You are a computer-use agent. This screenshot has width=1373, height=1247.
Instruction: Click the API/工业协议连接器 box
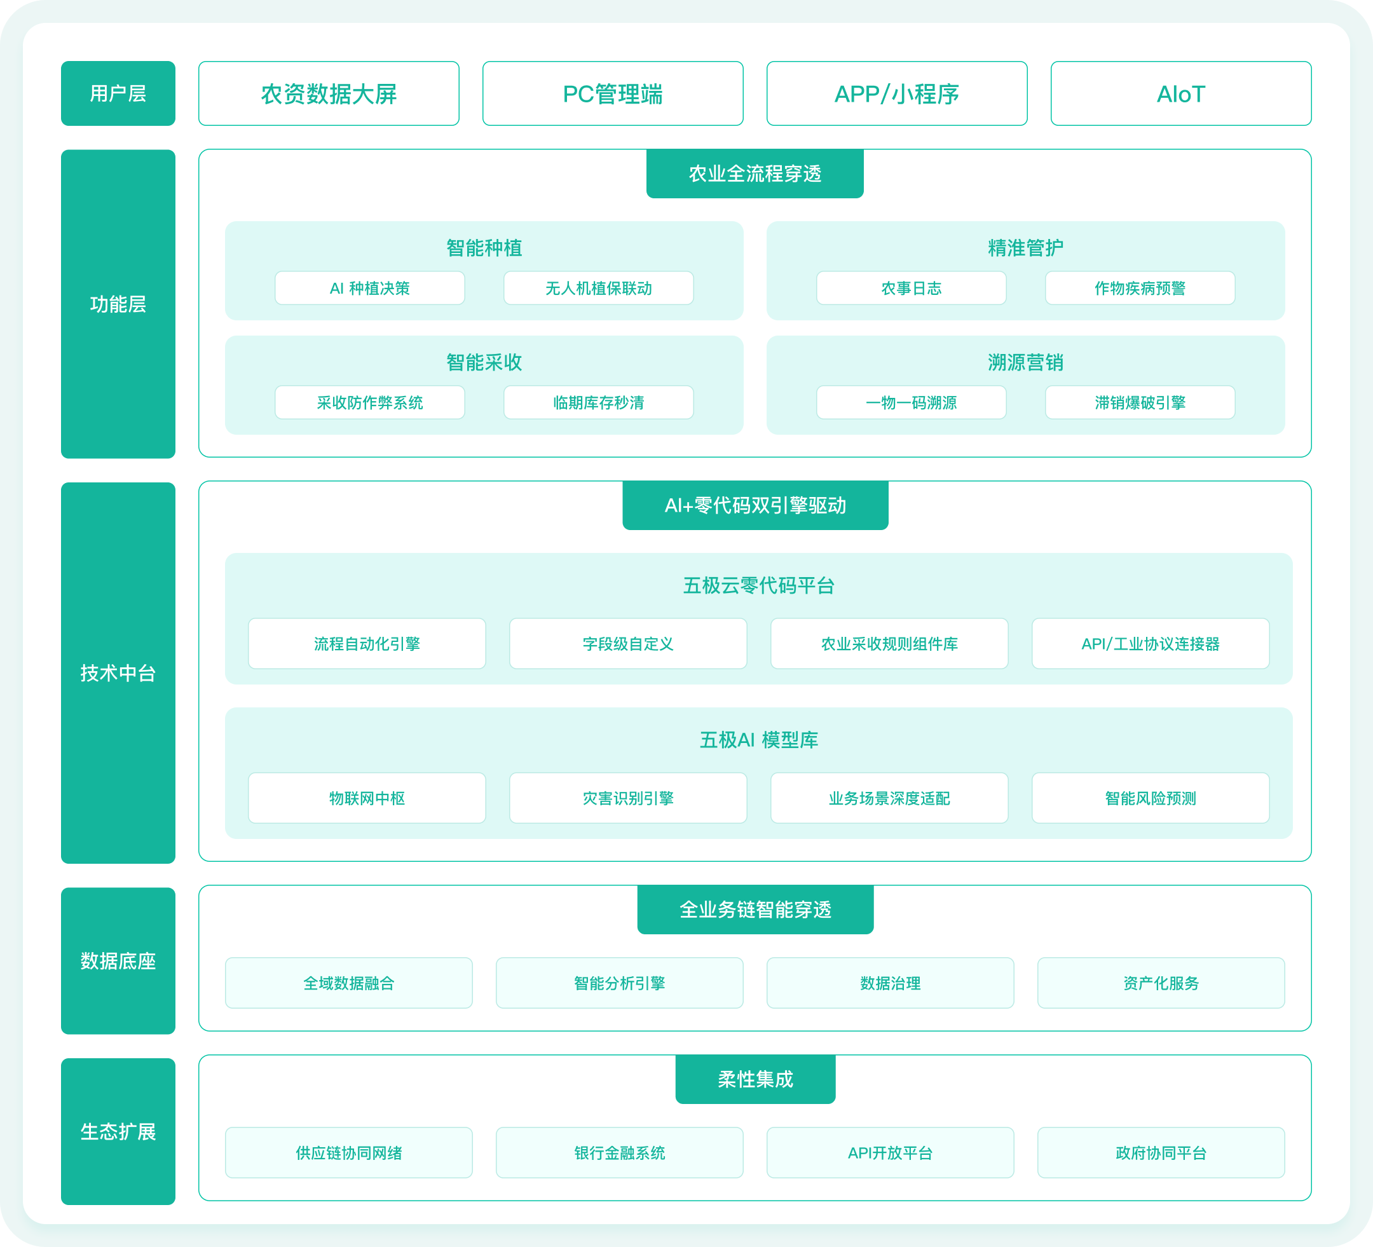coord(1151,644)
